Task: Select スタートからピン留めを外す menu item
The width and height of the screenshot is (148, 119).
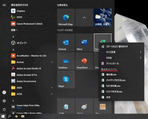Action: 121,46
